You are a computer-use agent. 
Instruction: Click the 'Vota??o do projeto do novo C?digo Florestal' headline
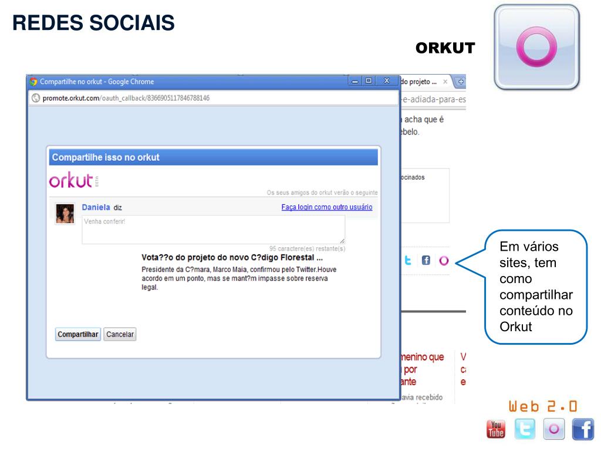point(232,258)
